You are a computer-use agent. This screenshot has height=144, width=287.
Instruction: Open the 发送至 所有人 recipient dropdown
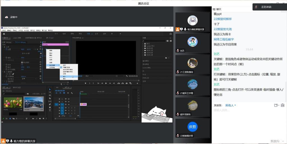[x=231, y=105]
